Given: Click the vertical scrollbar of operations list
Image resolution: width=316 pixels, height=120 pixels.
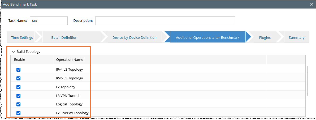Looking at the screenshot, I should [x=308, y=81].
